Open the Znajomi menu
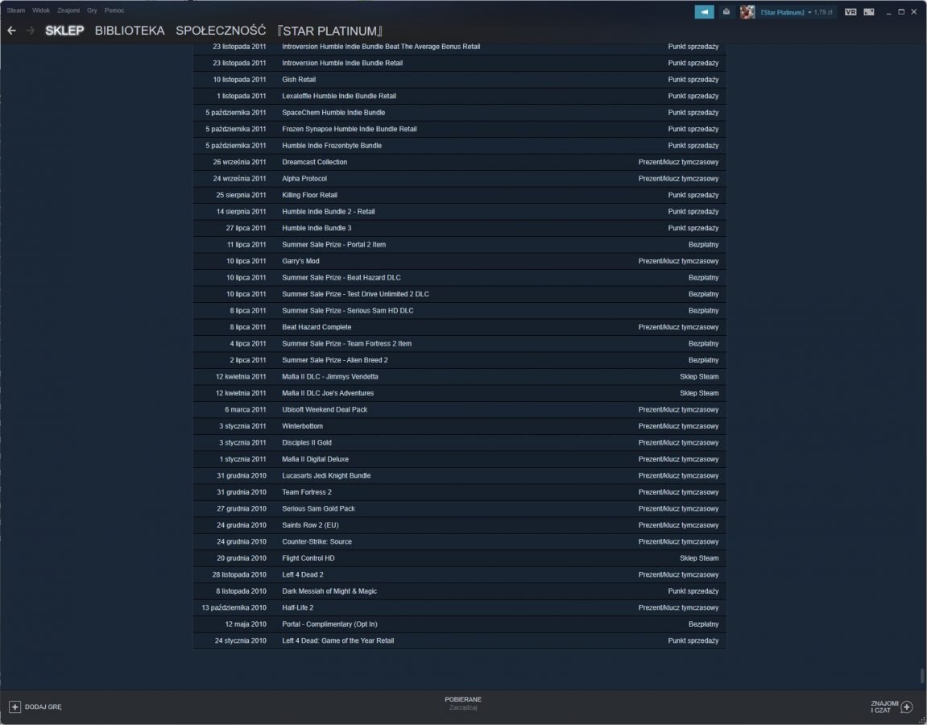927x725 pixels. tap(68, 10)
